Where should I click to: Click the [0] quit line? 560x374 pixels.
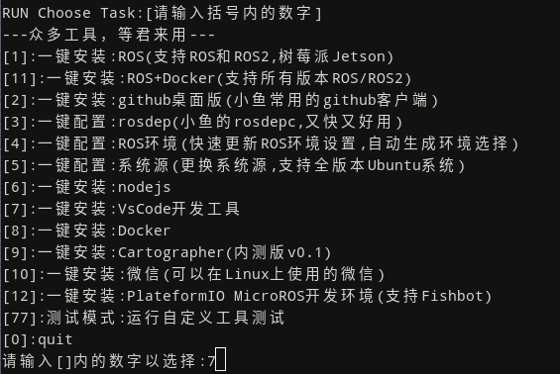pyautogui.click(x=38, y=339)
